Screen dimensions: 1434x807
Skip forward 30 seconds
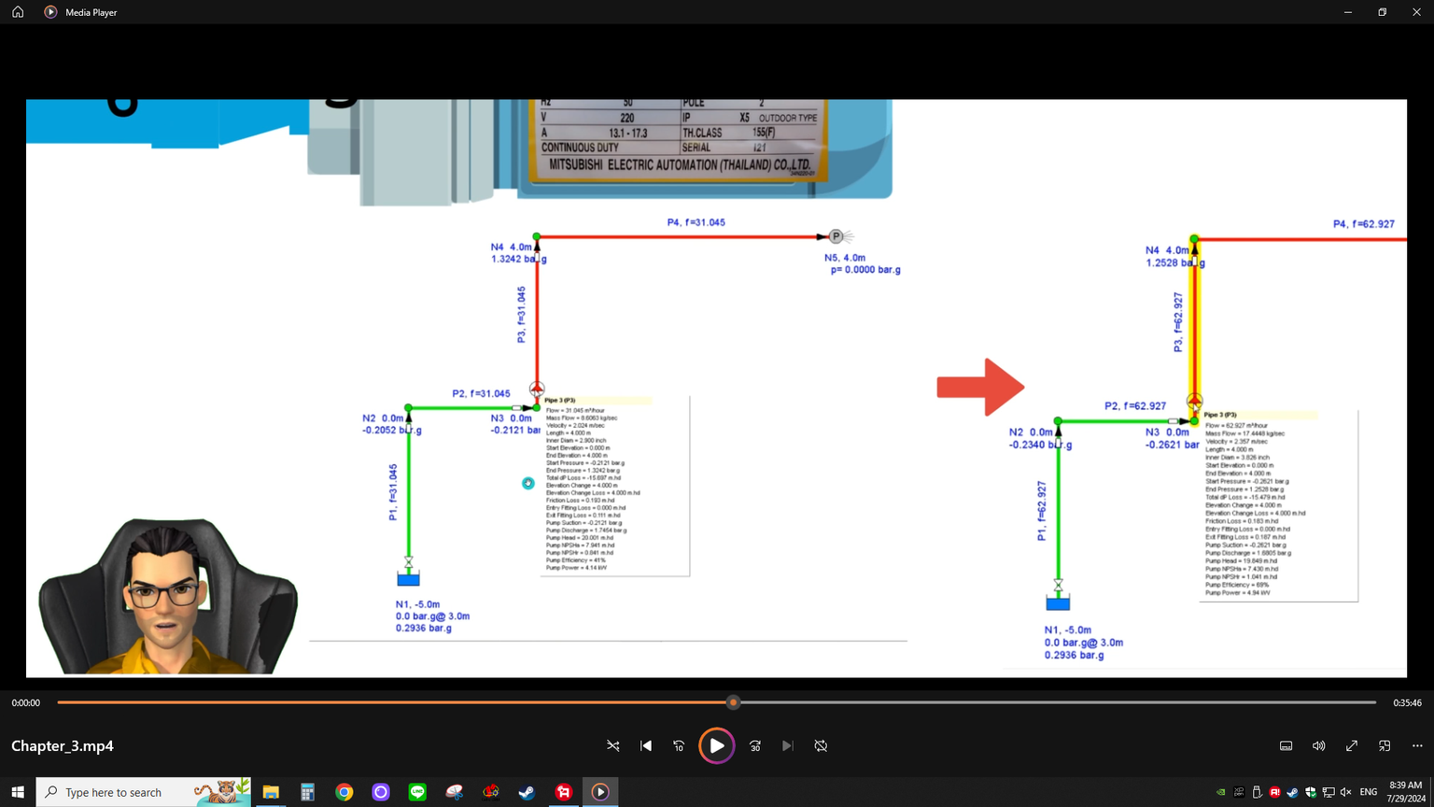(x=755, y=746)
